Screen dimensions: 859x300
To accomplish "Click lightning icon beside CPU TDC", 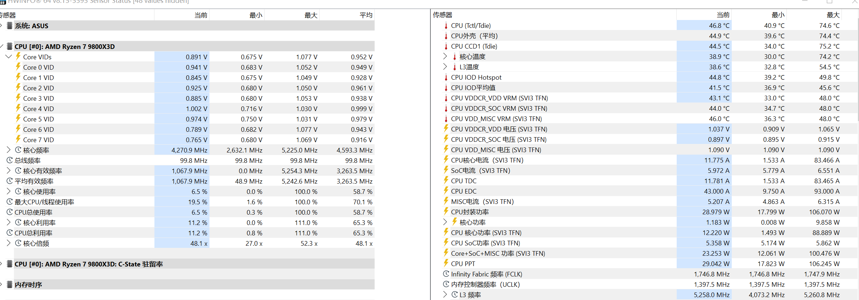I will (446, 180).
